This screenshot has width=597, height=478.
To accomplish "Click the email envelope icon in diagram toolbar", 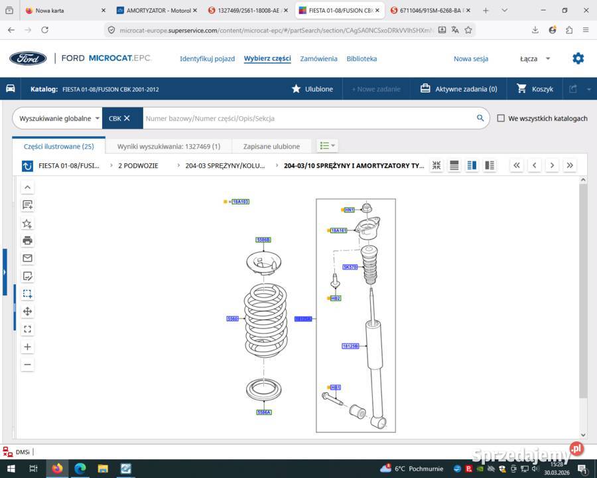I will [x=27, y=258].
